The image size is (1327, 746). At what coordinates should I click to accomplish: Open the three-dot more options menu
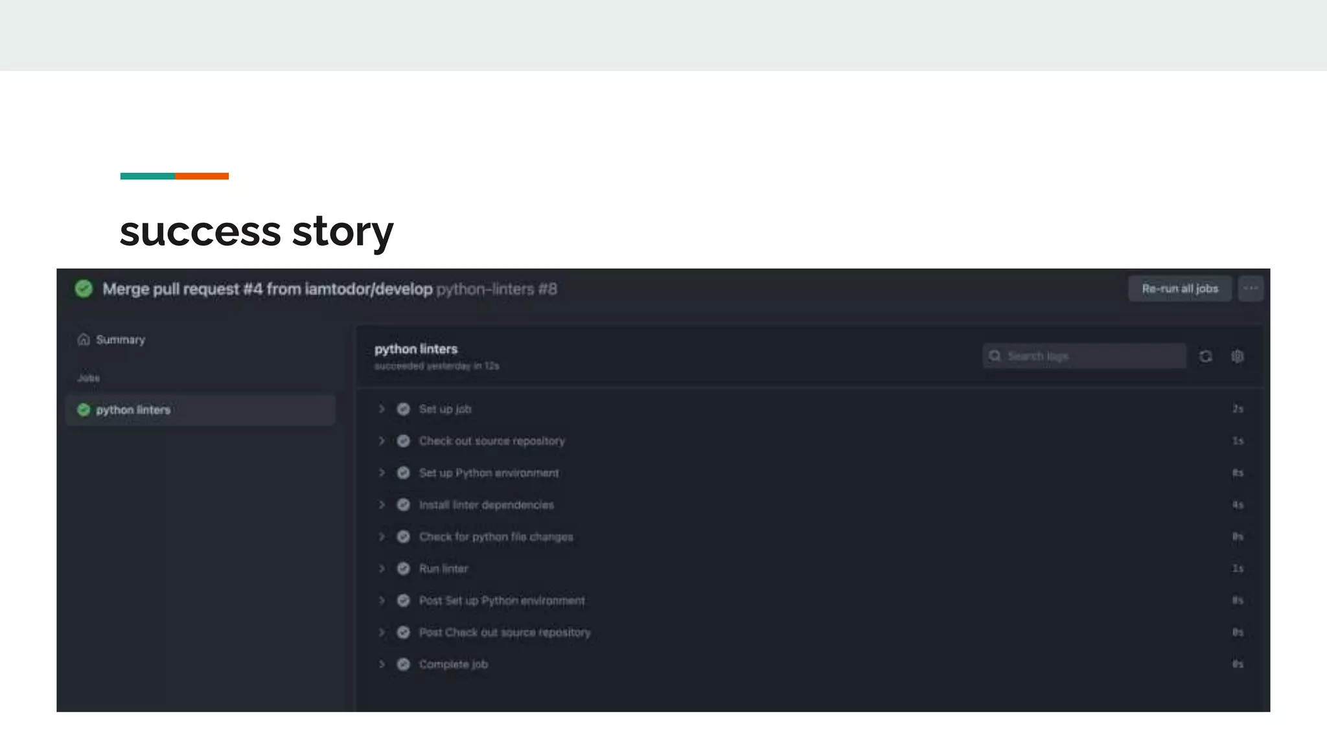click(x=1251, y=289)
